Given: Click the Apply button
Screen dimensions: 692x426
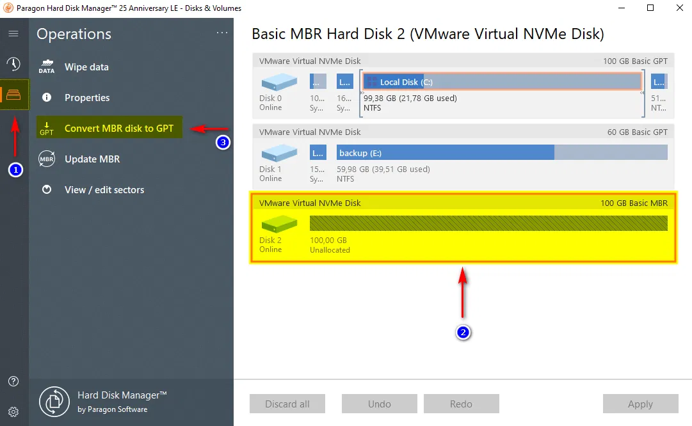Looking at the screenshot, I should [640, 404].
